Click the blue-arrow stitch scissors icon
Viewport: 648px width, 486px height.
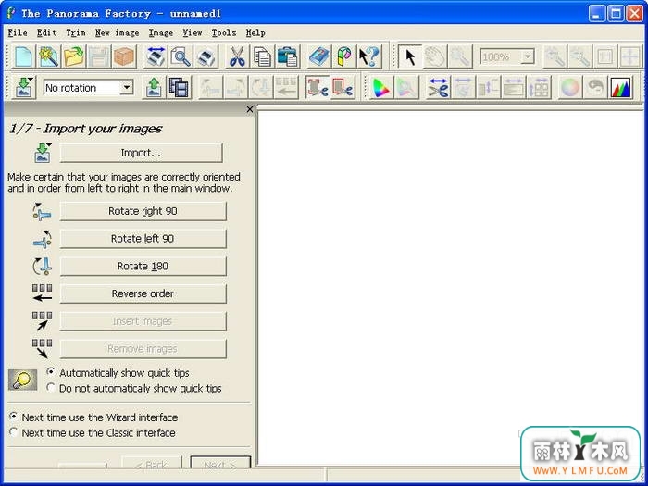(x=438, y=87)
